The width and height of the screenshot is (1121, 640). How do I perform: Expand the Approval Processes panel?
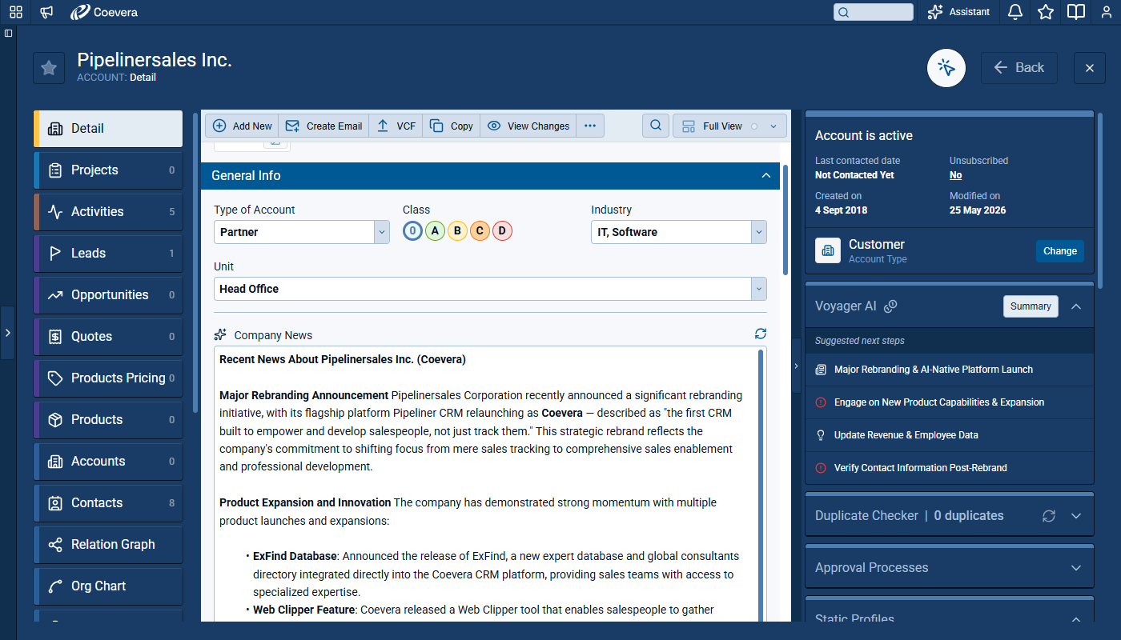click(1076, 568)
